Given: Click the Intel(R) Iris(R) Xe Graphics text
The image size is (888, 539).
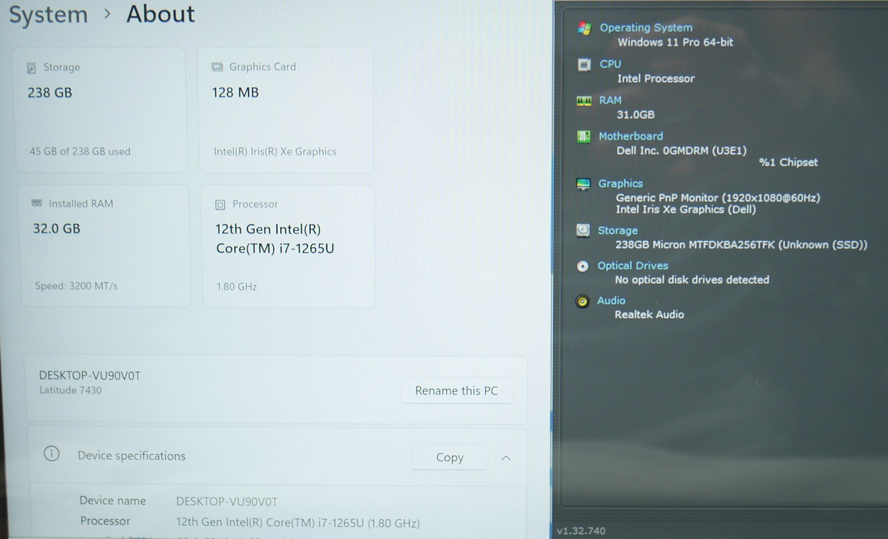Looking at the screenshot, I should [x=275, y=152].
